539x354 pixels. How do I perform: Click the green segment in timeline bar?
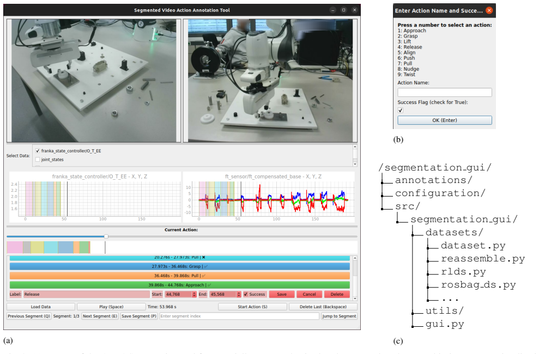click(x=84, y=247)
